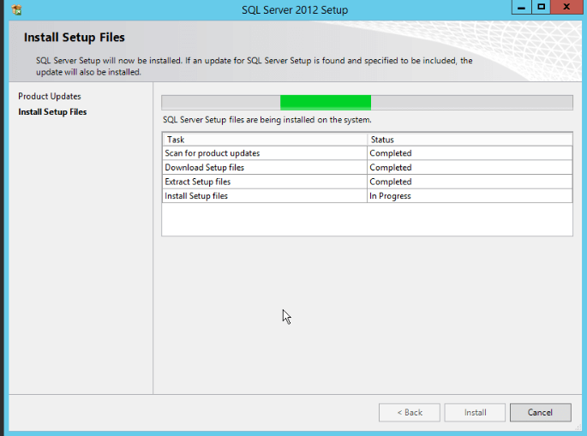Click the Install Setup Files page heading
The image size is (587, 436).
click(75, 38)
